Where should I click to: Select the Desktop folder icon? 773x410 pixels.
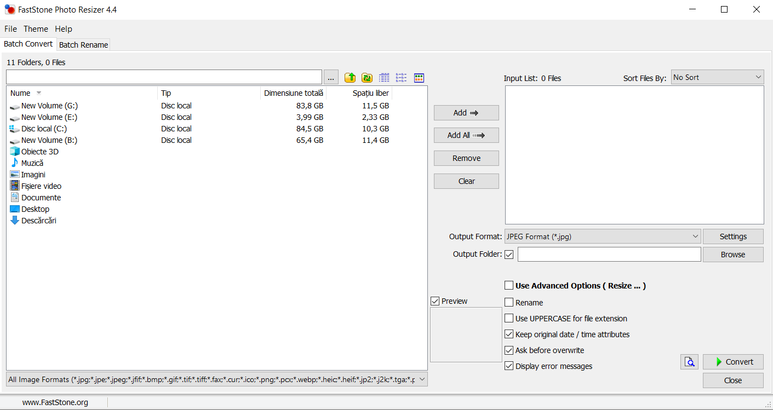(x=15, y=209)
